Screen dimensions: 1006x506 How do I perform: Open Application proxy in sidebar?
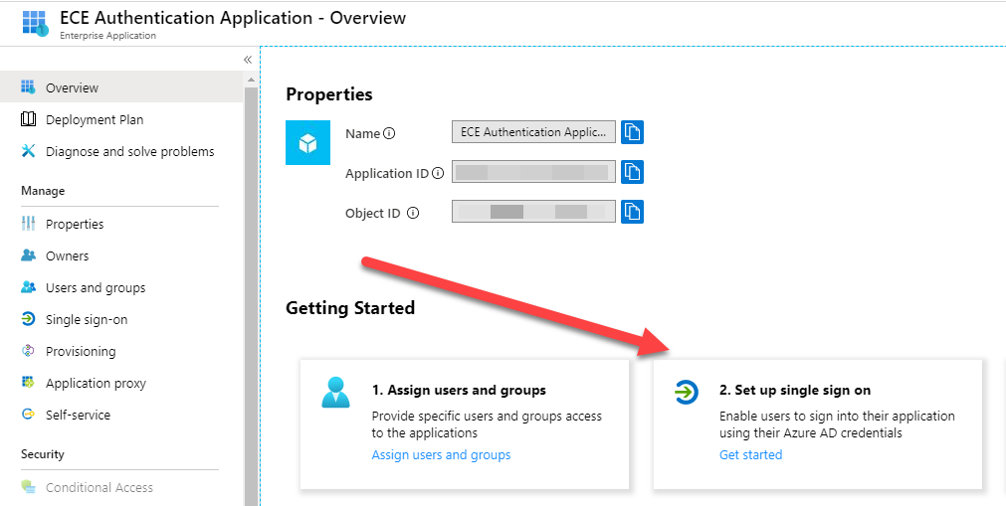[96, 383]
